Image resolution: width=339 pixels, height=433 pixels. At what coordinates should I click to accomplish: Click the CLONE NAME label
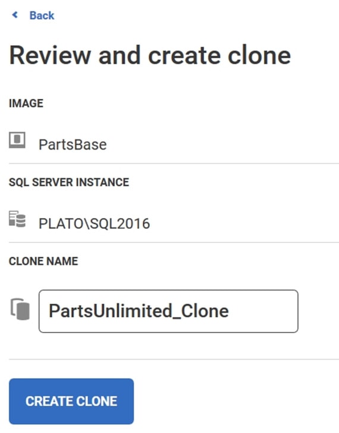coord(43,261)
